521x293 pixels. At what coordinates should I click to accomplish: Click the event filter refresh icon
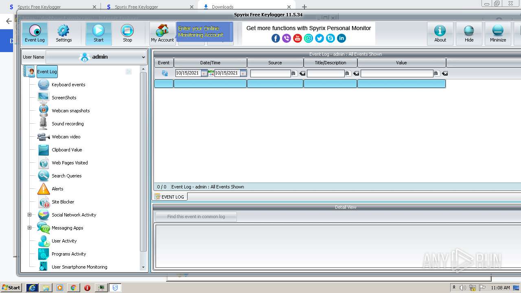pyautogui.click(x=164, y=73)
